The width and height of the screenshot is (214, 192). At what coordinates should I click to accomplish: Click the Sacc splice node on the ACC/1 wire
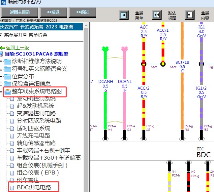[x=163, y=64]
